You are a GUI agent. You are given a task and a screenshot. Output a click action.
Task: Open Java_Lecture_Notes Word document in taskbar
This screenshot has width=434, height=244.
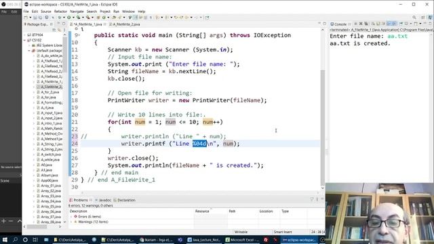[203, 239]
